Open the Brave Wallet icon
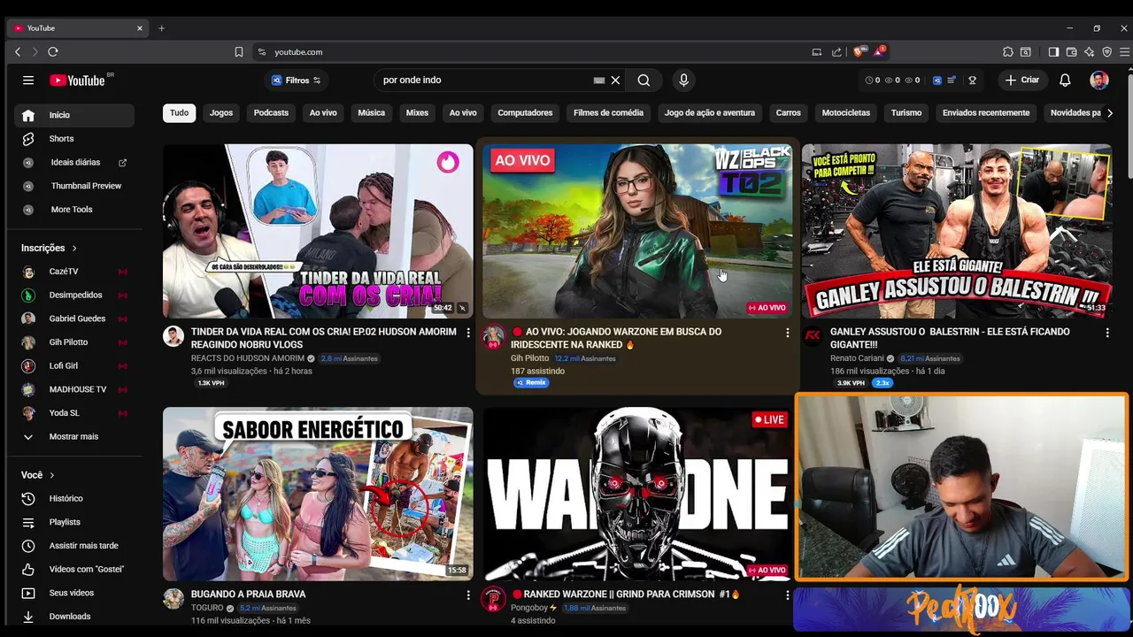 (x=1071, y=52)
